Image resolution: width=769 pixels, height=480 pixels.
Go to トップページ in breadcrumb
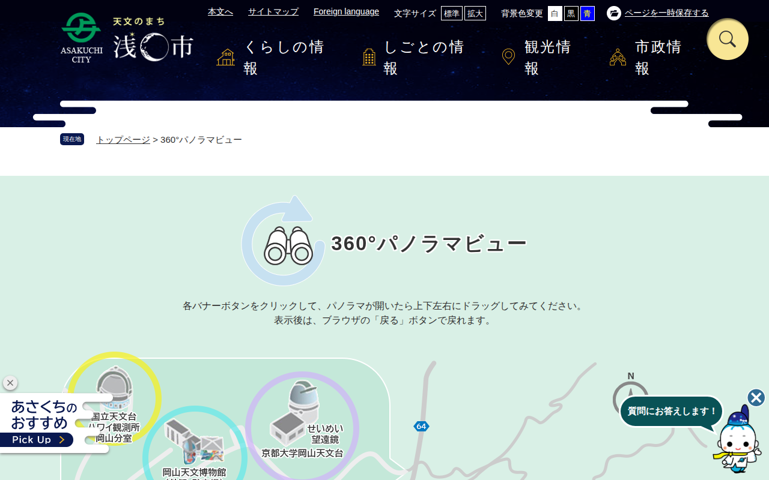click(x=123, y=139)
